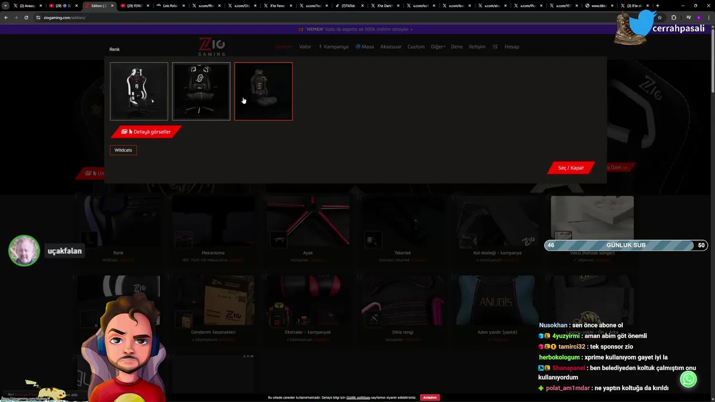Open the Kampanya menu item

click(333, 47)
